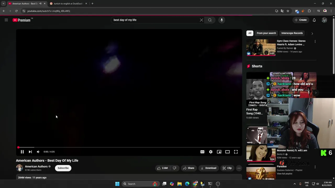Switch to miniplayer mode
This screenshot has height=188, width=335.
point(219,152)
